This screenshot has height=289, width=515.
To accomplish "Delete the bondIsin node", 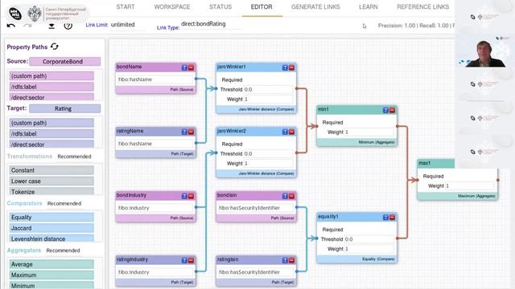I will click(291, 196).
